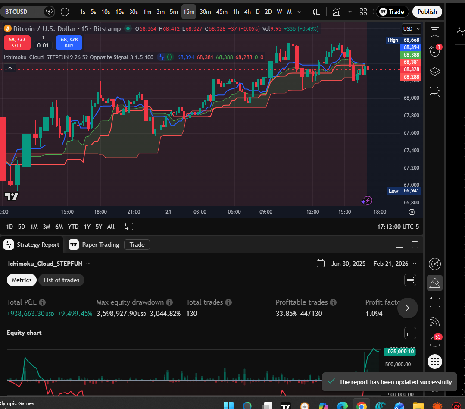Open notifications bell with 53 badge

(x=435, y=341)
